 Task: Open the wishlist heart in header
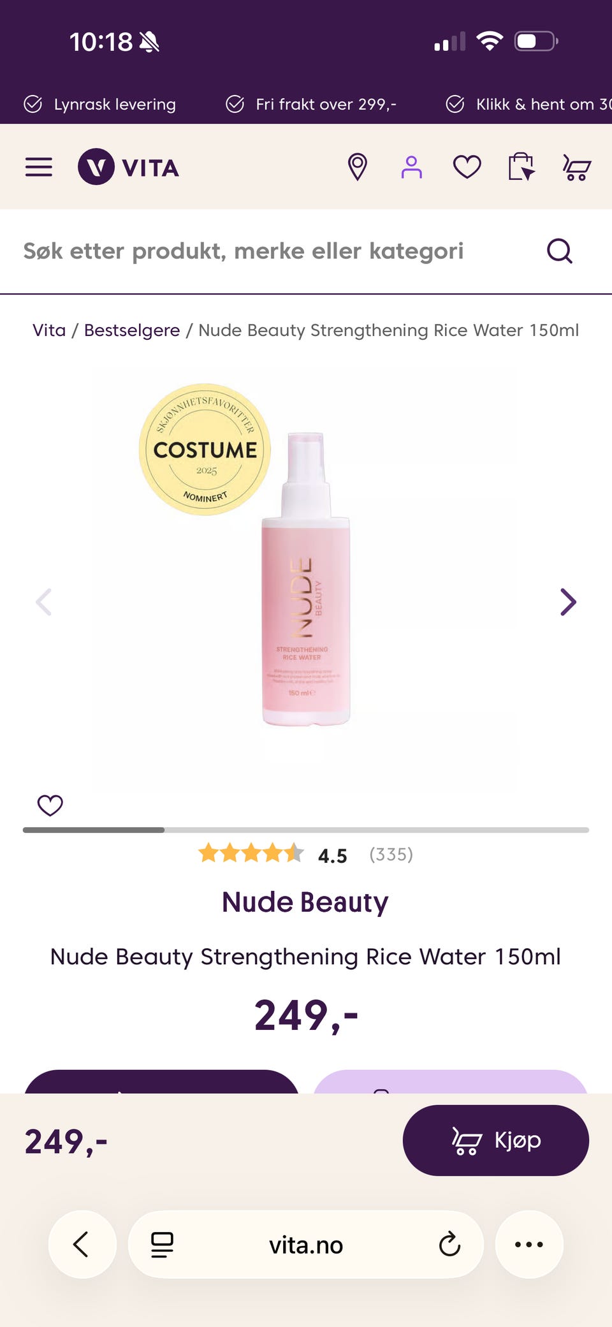click(x=467, y=167)
